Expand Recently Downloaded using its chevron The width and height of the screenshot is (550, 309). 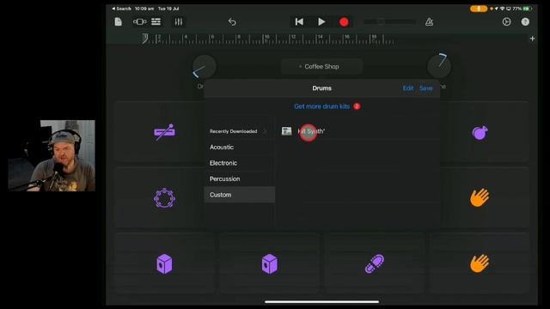[x=266, y=131]
